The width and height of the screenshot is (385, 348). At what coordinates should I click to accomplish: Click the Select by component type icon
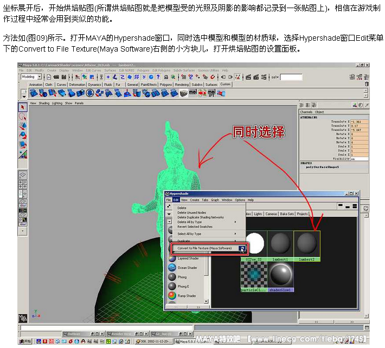point(92,77)
